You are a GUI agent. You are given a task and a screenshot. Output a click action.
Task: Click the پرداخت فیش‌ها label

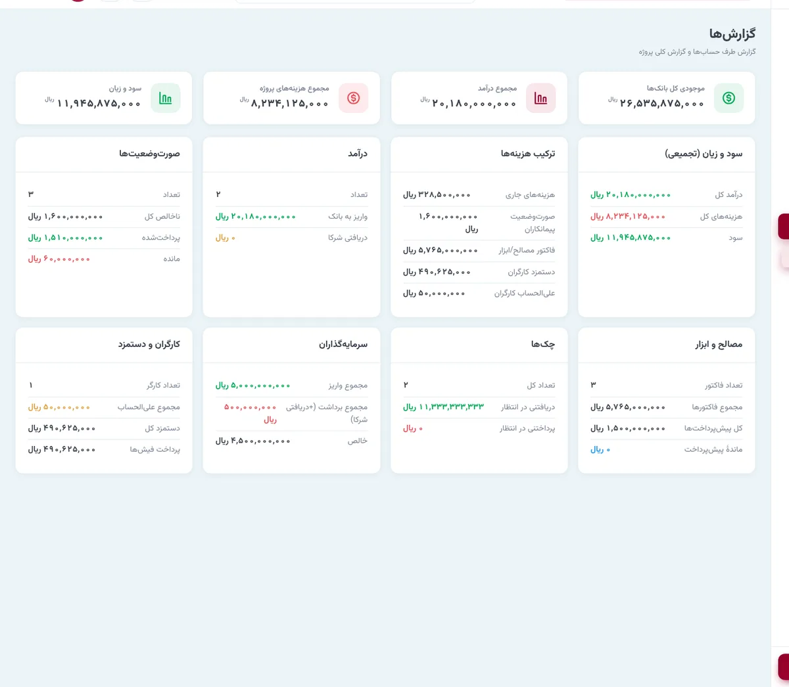tap(155, 449)
